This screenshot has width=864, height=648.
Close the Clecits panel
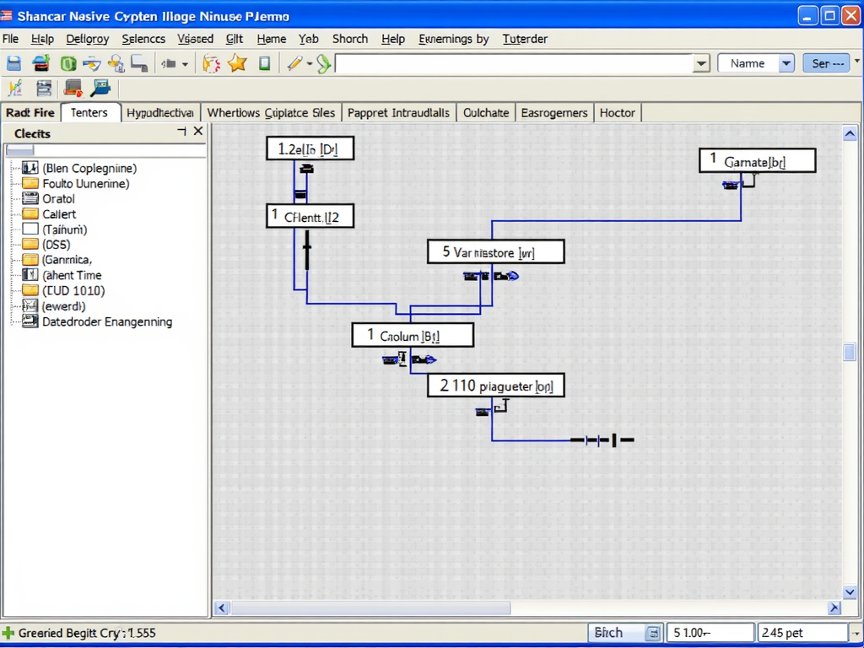[x=198, y=131]
